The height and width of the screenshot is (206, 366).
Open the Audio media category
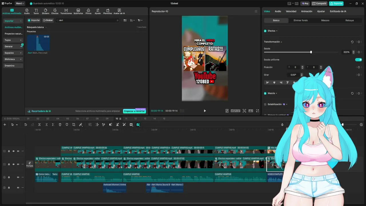click(x=27, y=11)
